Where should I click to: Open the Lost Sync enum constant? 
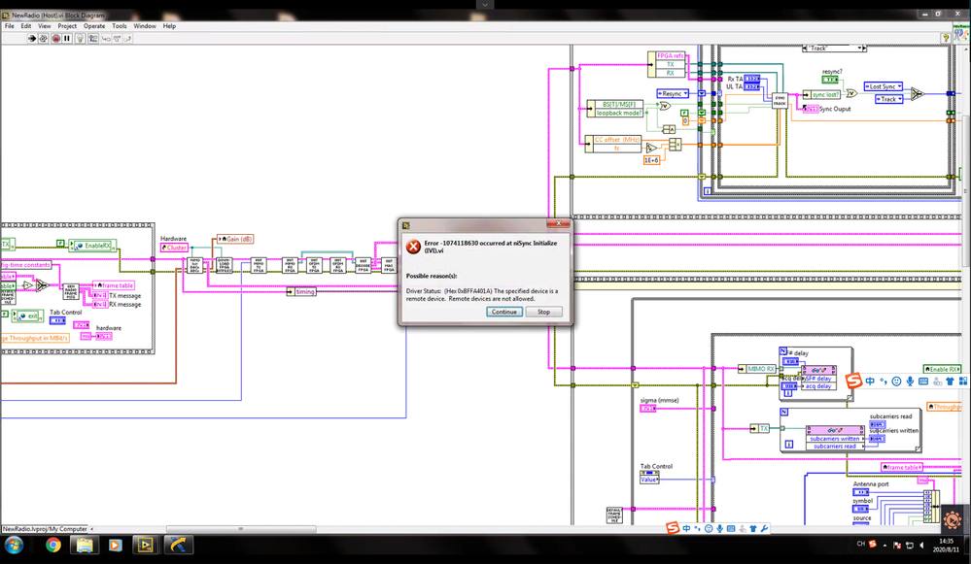(x=884, y=86)
